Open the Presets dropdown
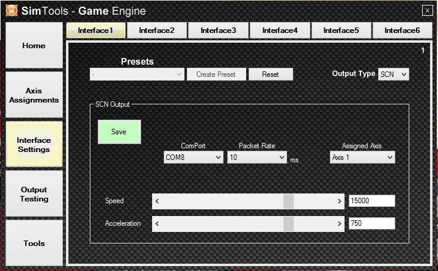This screenshot has height=271, width=438. (137, 74)
